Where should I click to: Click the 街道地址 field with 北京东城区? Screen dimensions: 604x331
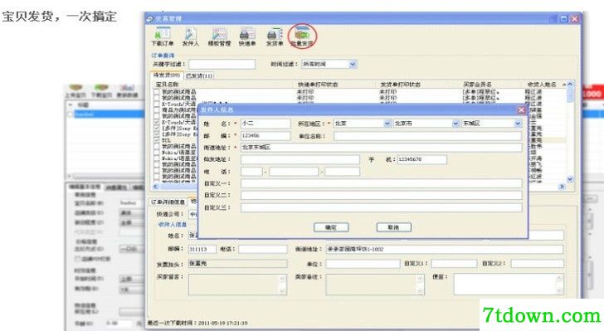tap(382, 148)
